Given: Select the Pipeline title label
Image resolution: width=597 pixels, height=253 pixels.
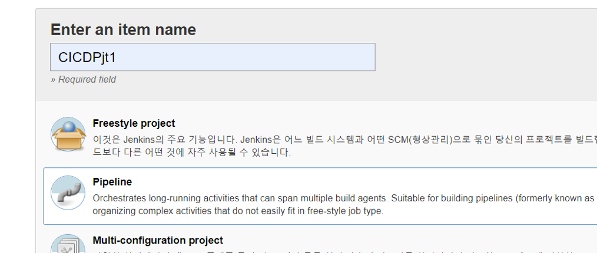Looking at the screenshot, I should (x=112, y=182).
